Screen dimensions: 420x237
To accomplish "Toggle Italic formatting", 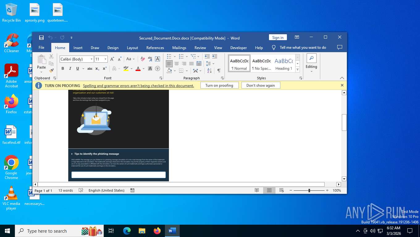I will pyautogui.click(x=70, y=69).
